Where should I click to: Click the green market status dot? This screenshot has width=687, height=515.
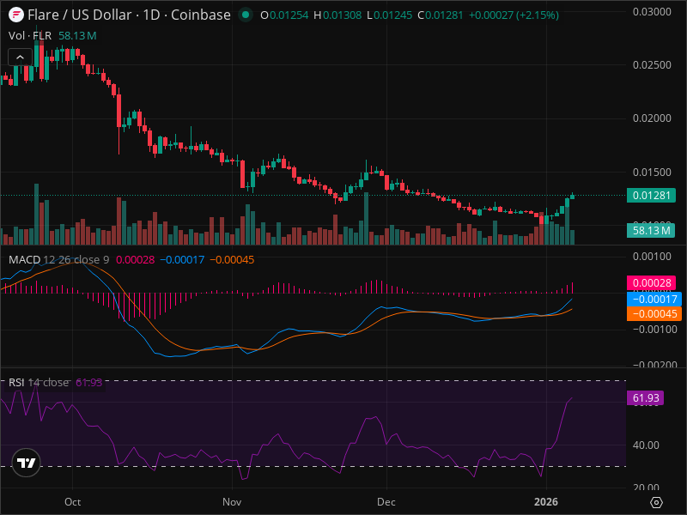coord(246,15)
